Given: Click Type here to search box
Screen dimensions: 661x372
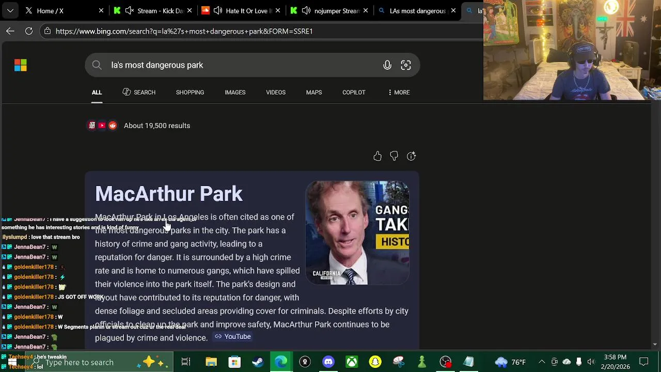Looking at the screenshot, I should click(101, 362).
